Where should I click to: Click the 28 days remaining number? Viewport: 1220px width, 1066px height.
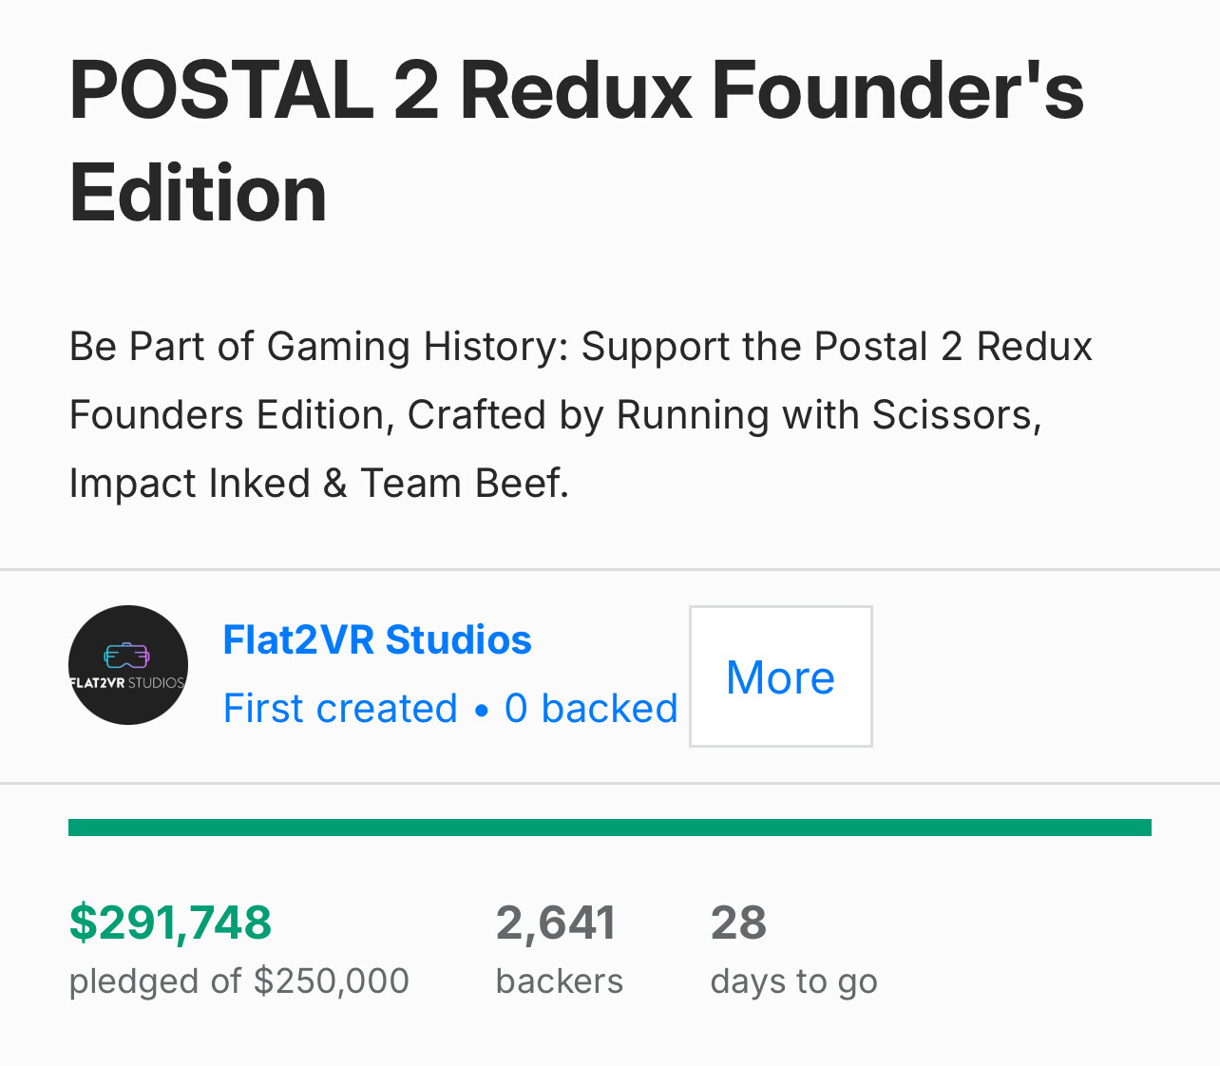click(738, 923)
